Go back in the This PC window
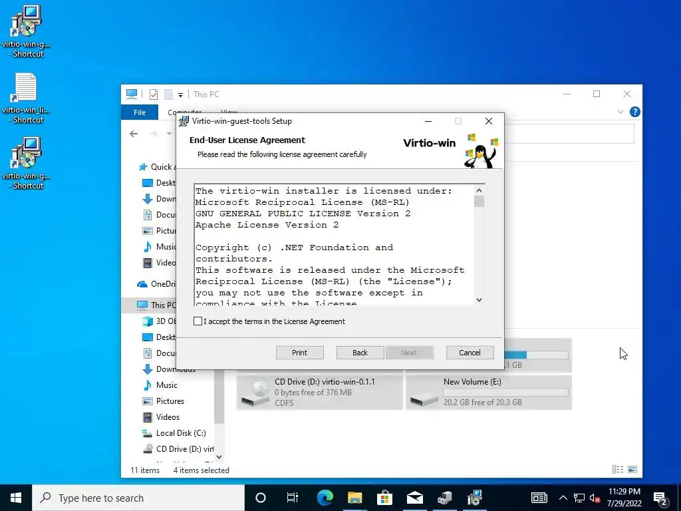Viewport: 681px width, 511px height. coord(134,133)
